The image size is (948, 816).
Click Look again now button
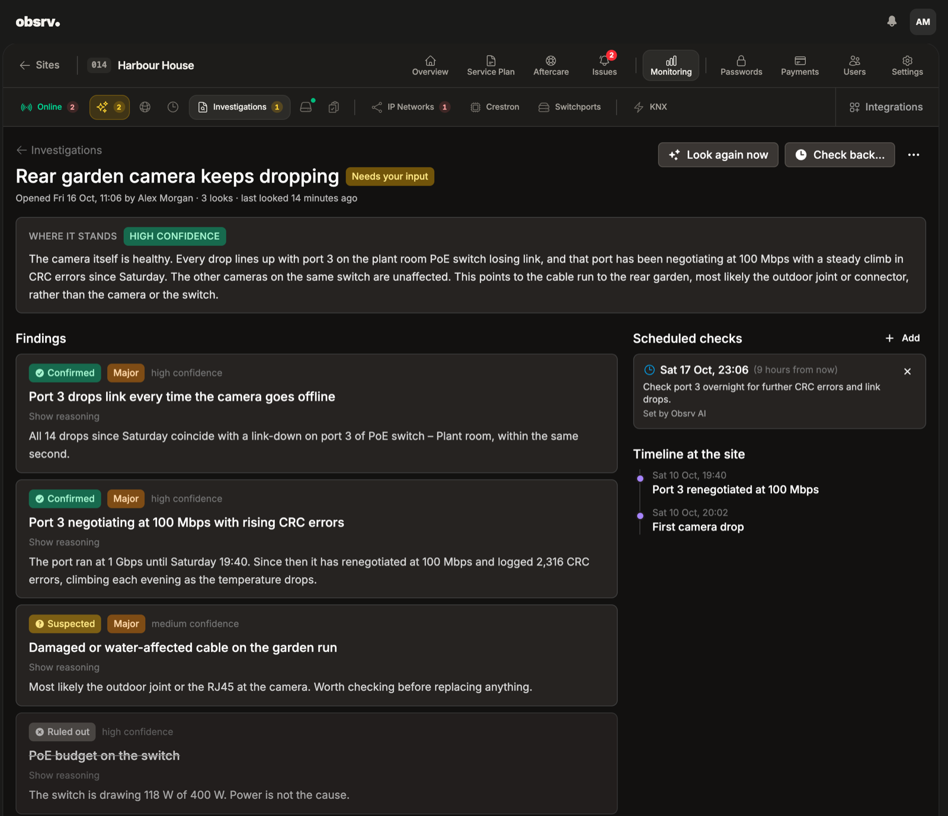(x=718, y=155)
